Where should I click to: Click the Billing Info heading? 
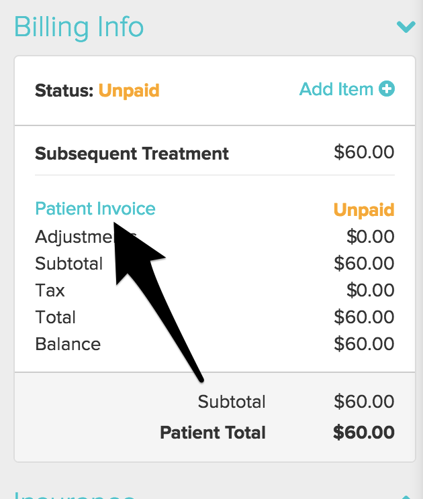[x=79, y=27]
